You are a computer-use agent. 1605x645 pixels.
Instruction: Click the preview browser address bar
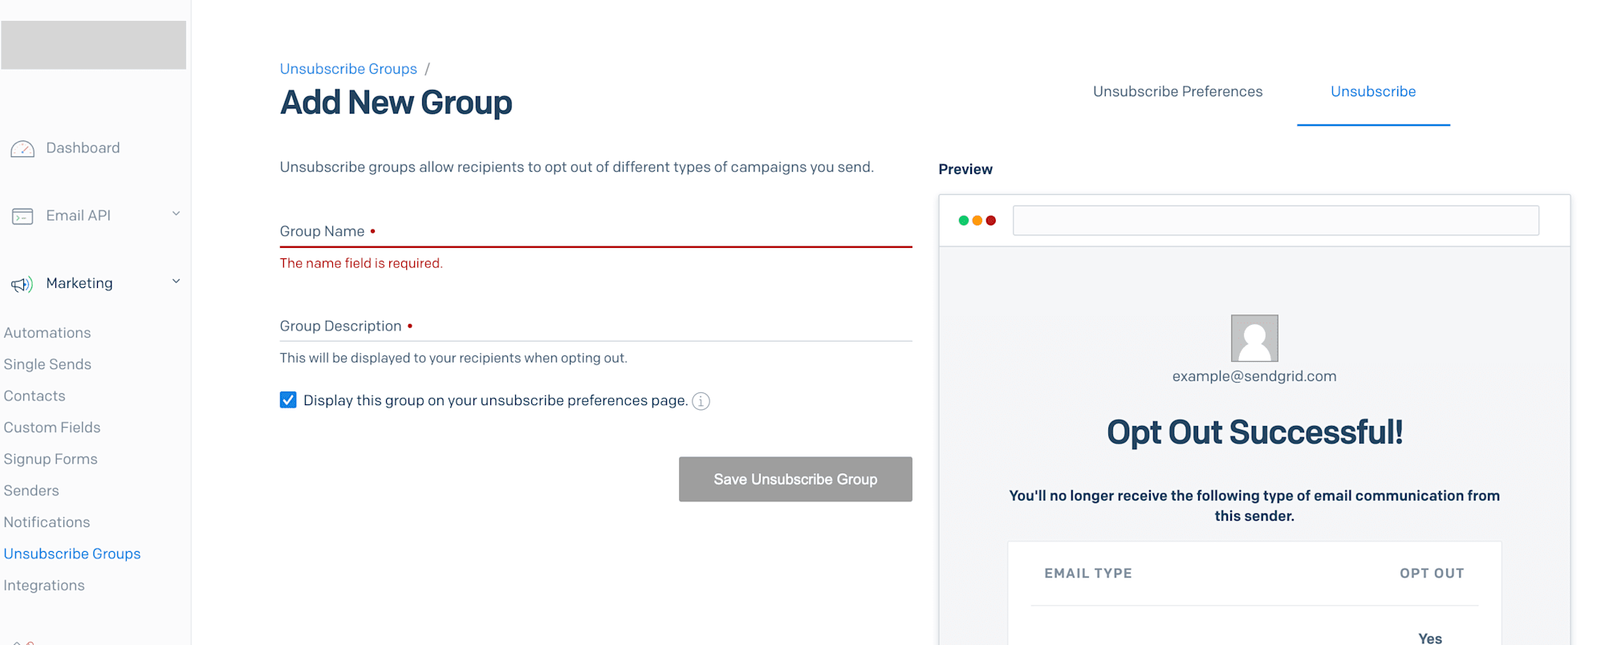1275,221
